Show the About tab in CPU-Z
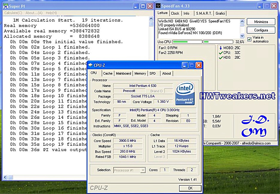 tap(167, 73)
